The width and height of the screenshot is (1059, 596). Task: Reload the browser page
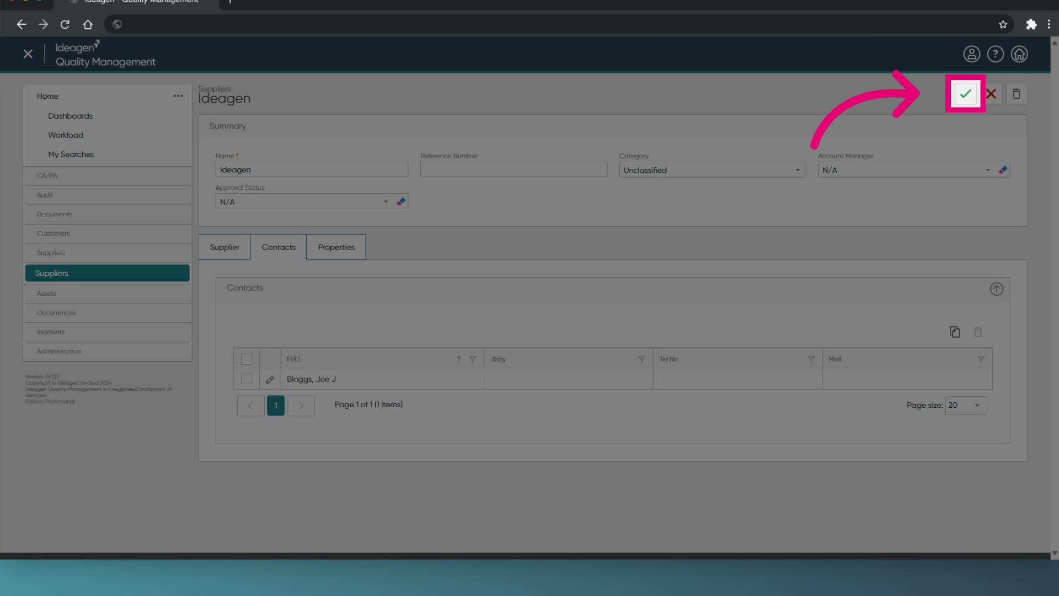point(65,24)
